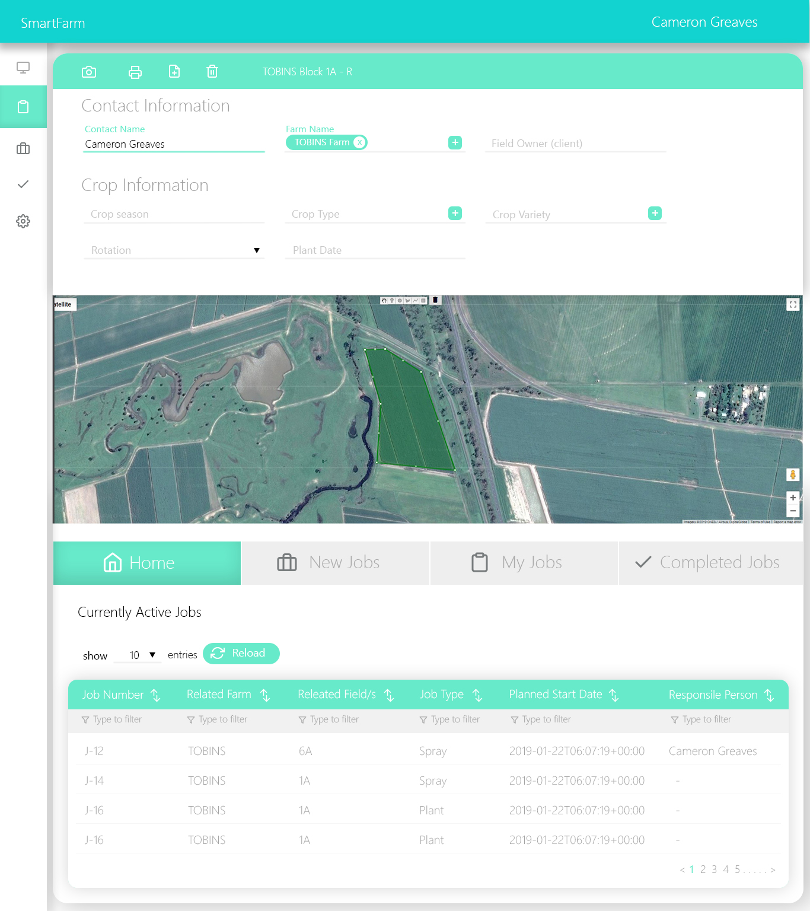The image size is (810, 911).
Task: Click the Plant Date input field
Action: point(375,250)
